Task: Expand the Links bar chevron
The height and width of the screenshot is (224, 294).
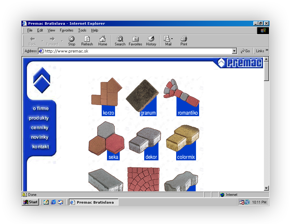Action: [267, 50]
